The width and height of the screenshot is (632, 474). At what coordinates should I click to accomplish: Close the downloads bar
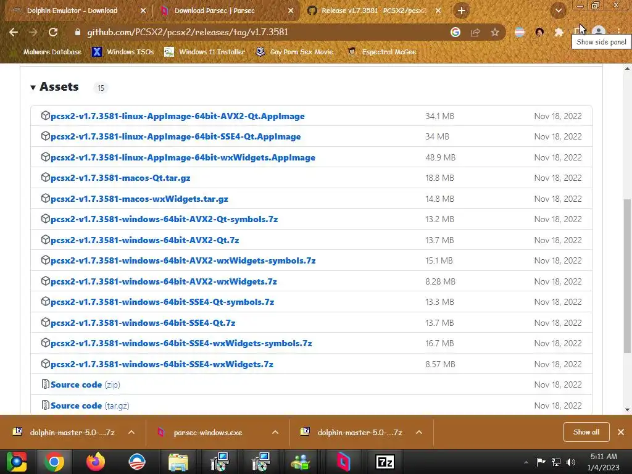[x=621, y=432]
